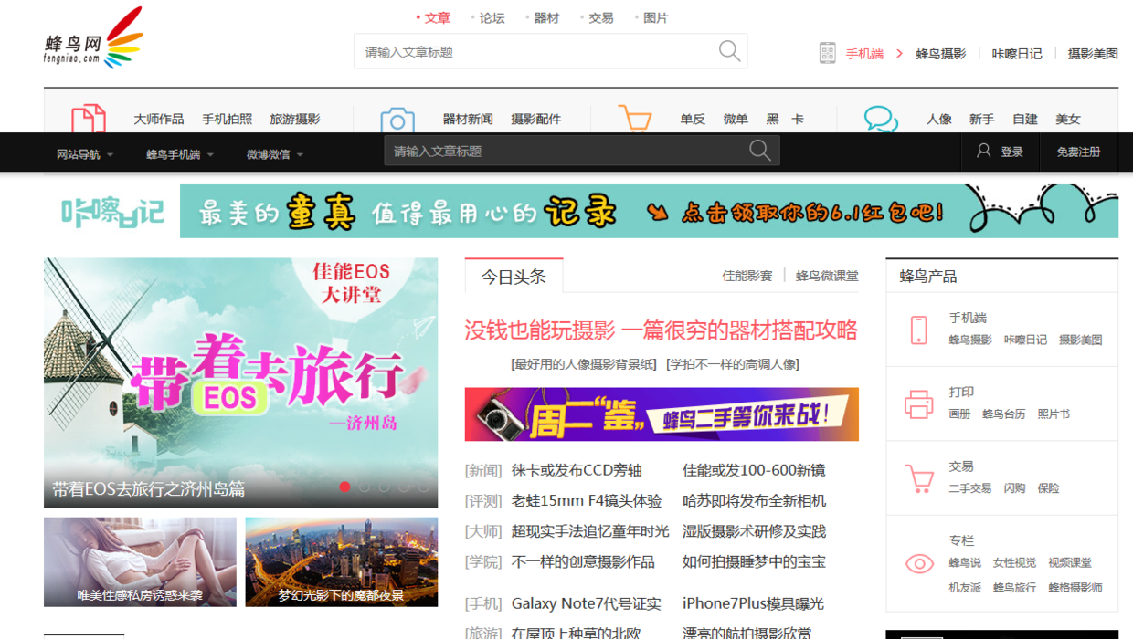Open the 蜂鸟手机端 dropdown

click(x=175, y=154)
